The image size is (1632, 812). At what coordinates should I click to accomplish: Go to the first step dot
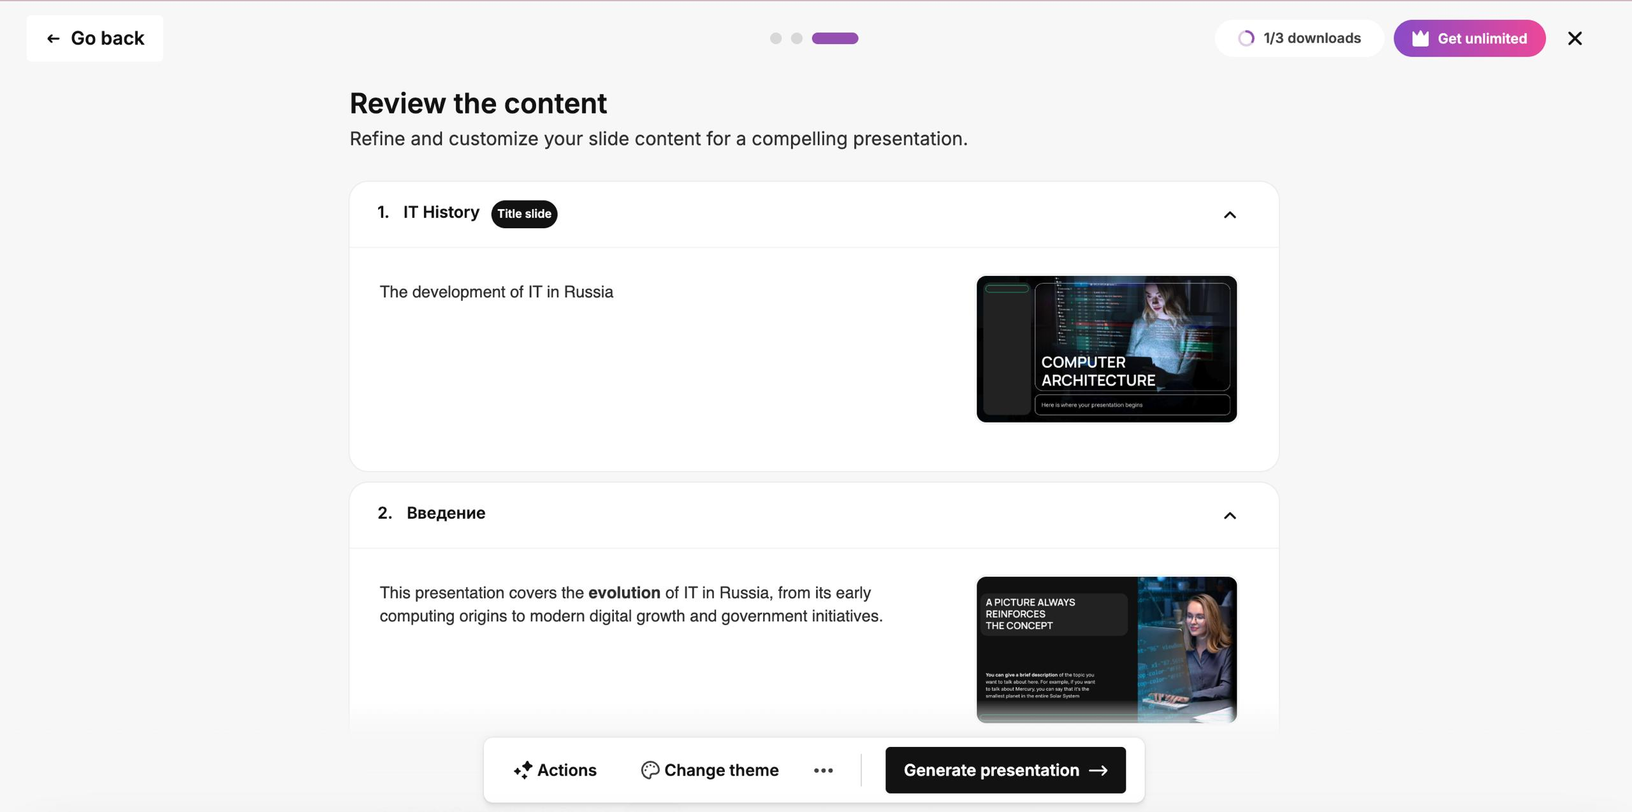(x=775, y=38)
